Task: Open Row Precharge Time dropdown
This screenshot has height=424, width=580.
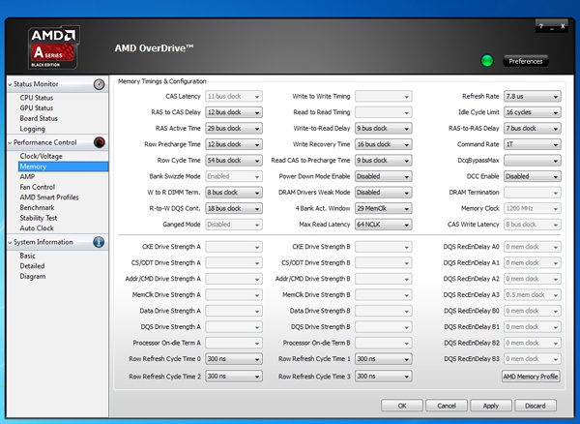Action: (x=234, y=144)
